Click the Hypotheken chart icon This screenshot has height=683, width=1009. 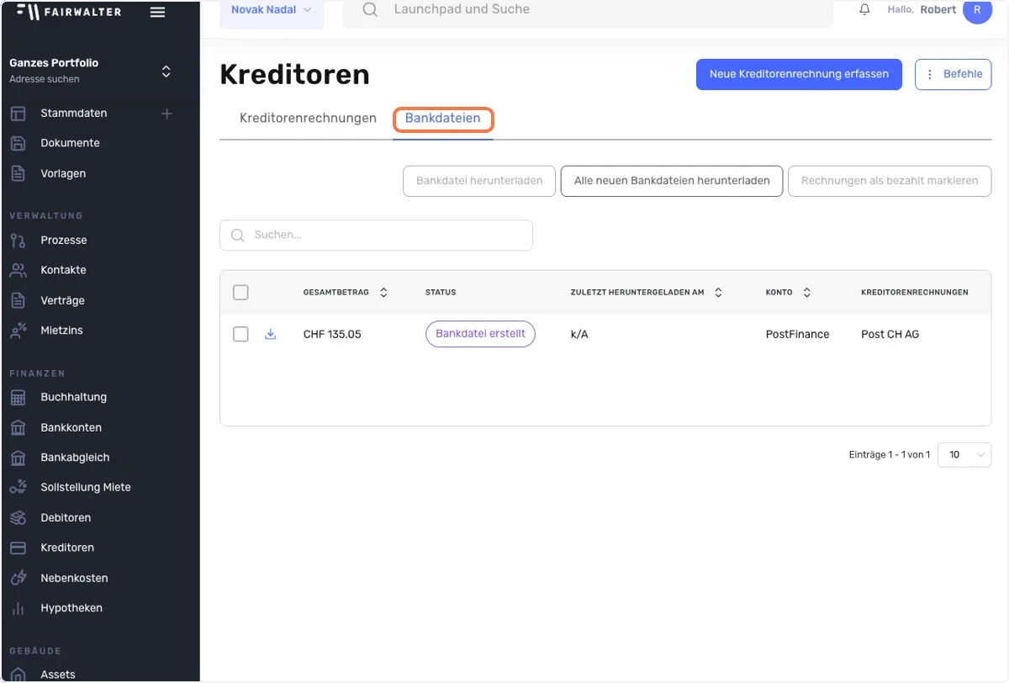point(18,608)
